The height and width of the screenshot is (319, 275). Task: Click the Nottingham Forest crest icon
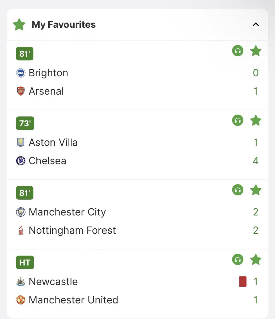point(21,230)
